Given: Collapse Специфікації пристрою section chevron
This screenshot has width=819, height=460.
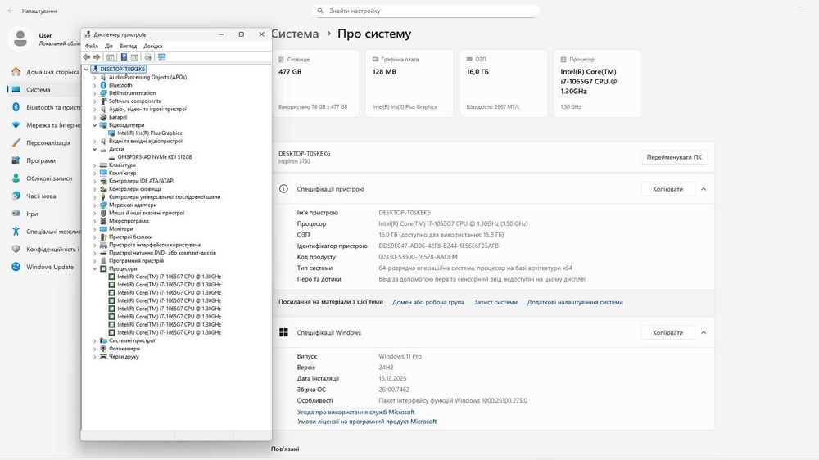Looking at the screenshot, I should tap(704, 189).
